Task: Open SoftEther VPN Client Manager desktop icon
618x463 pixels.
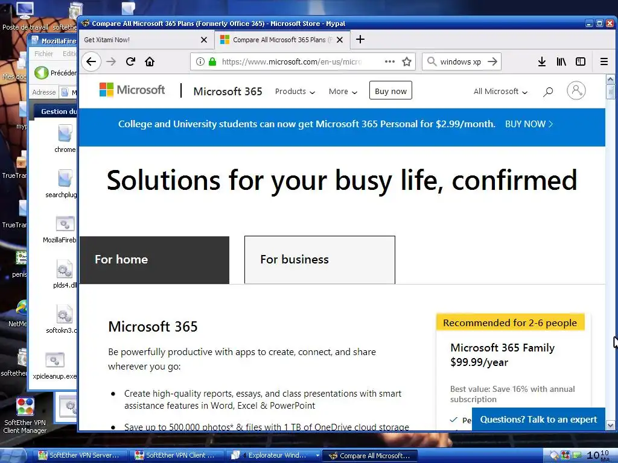Action: tap(25, 415)
